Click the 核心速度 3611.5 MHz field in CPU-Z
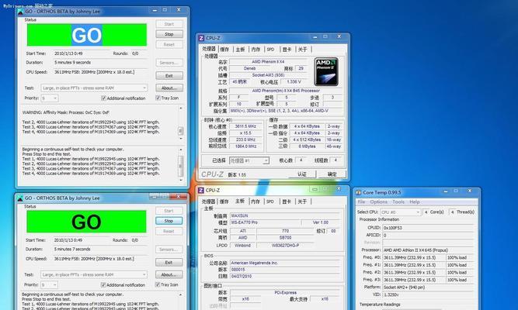518x310 pixels. tap(245, 126)
